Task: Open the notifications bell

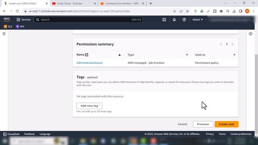Action: [174, 20]
